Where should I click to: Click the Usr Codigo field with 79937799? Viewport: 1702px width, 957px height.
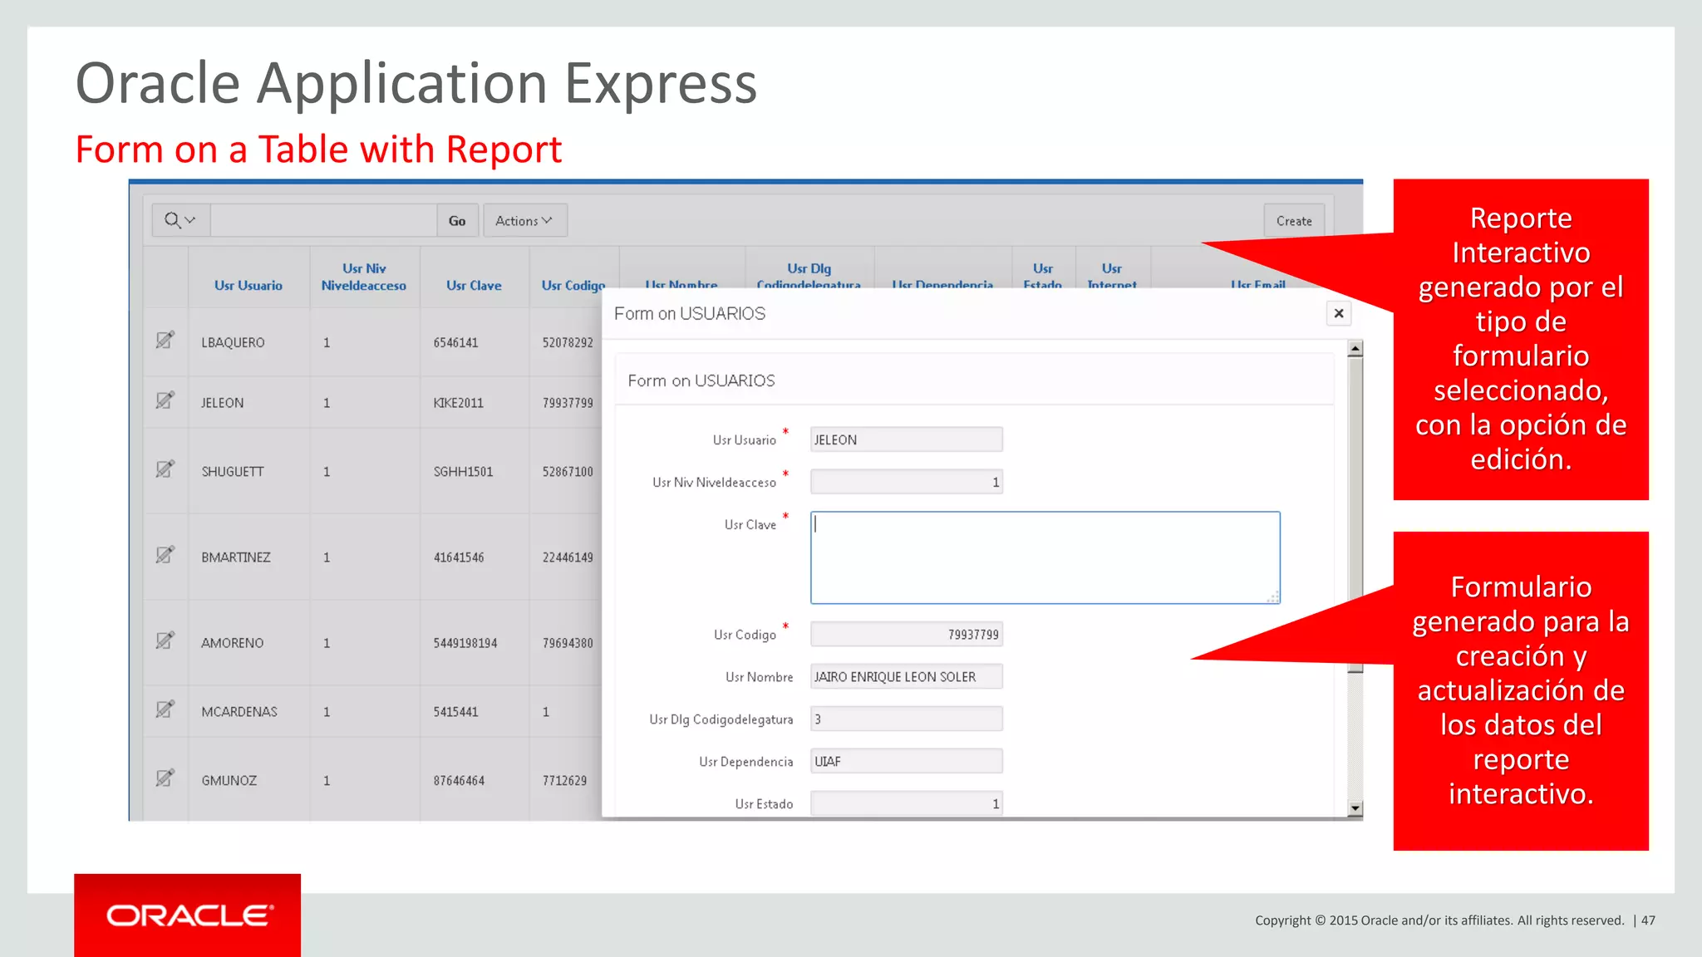907,634
